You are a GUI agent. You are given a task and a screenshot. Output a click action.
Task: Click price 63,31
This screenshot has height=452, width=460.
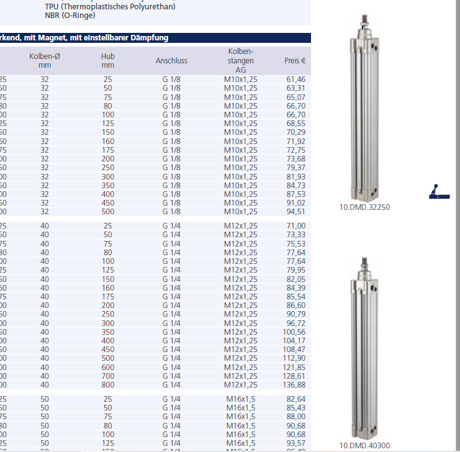tap(295, 88)
